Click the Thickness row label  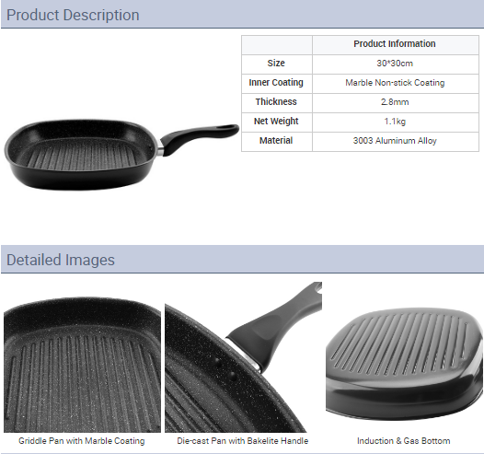coord(276,102)
